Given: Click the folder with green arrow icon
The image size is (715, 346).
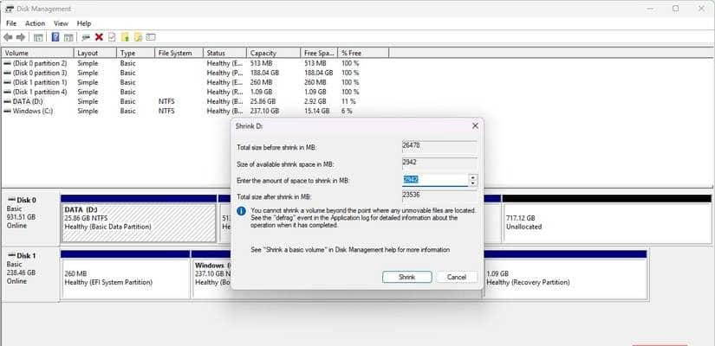Looking at the screenshot, I should (125, 37).
